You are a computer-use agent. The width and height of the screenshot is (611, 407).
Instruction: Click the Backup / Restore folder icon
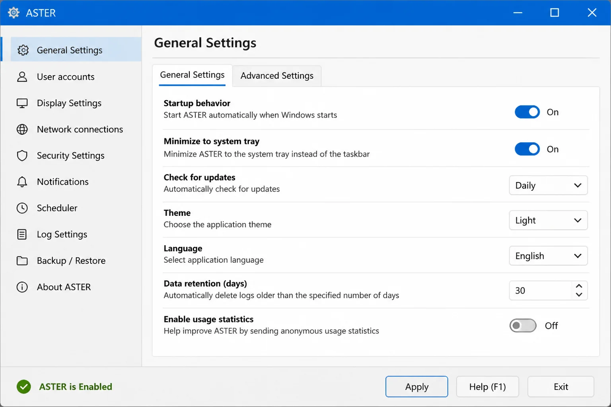point(22,261)
